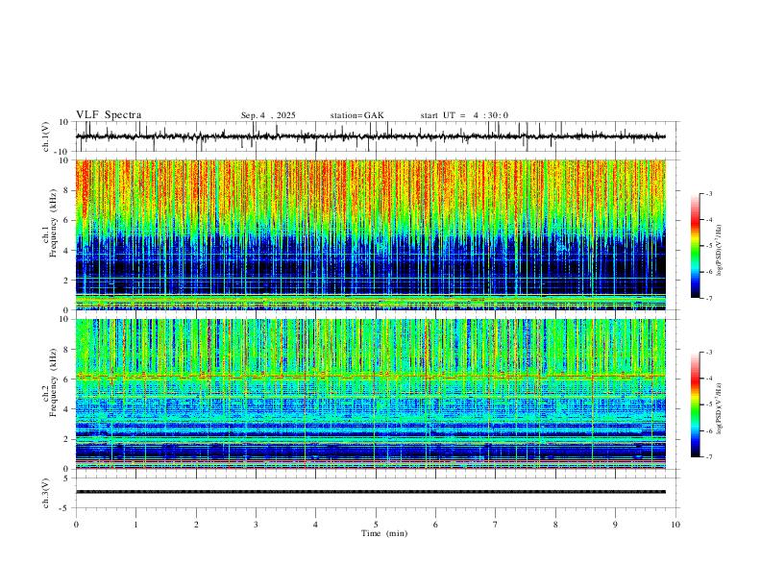Click time axis tick label "8"
The width and height of the screenshot is (761, 588).
[x=555, y=525]
